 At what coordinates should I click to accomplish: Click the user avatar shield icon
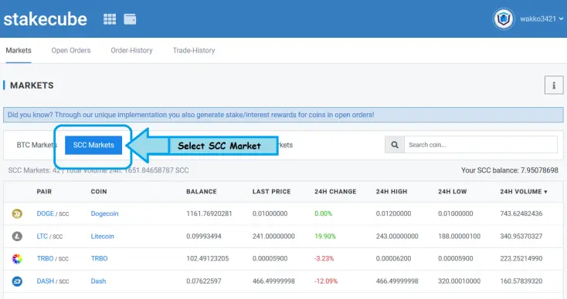coord(504,18)
